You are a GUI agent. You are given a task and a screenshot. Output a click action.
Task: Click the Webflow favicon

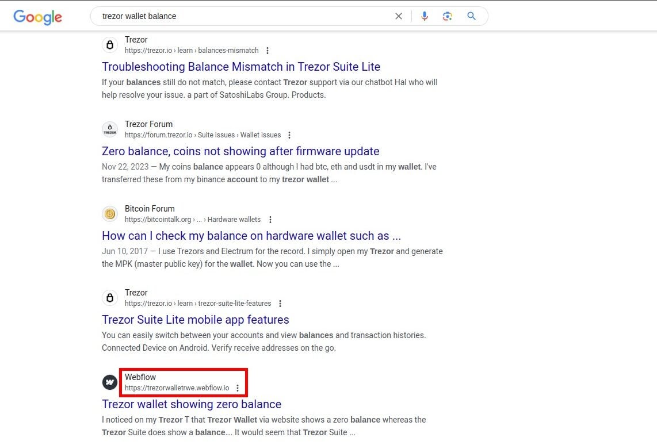[110, 382]
